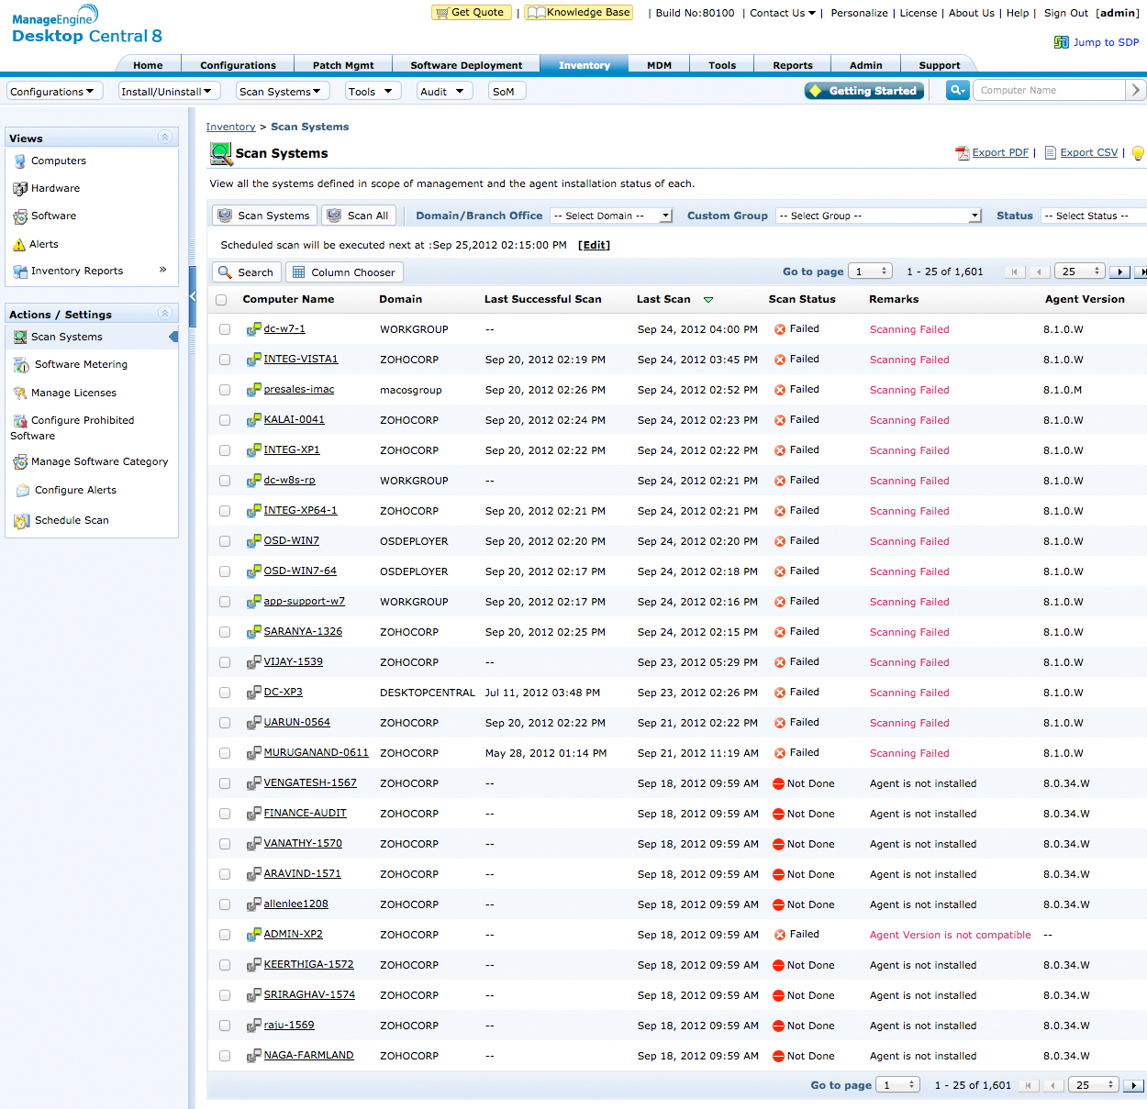Click the Export CSV document icon
This screenshot has width=1147, height=1109.
(1051, 153)
